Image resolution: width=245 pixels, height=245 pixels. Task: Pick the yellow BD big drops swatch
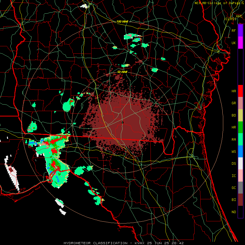(240, 115)
